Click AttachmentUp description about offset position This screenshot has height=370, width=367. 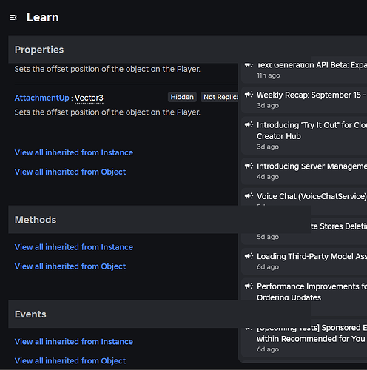click(x=107, y=112)
